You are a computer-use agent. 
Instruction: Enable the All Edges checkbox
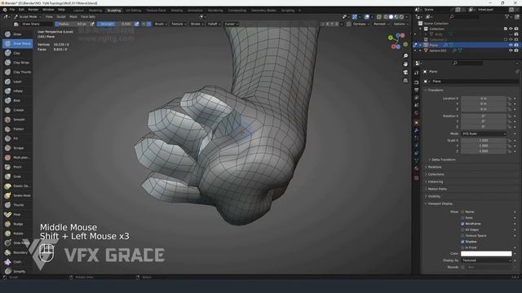tap(462, 230)
